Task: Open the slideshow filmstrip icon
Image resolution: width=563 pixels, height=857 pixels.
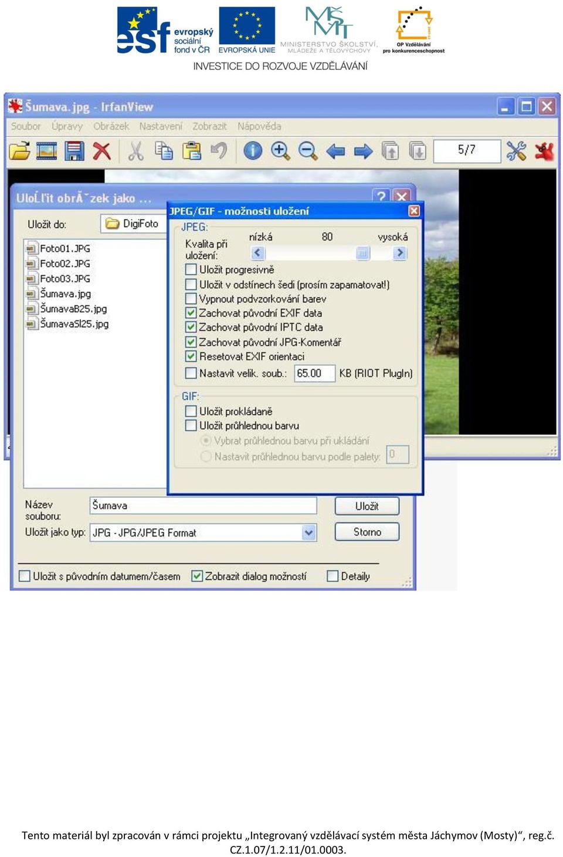Action: point(47,151)
